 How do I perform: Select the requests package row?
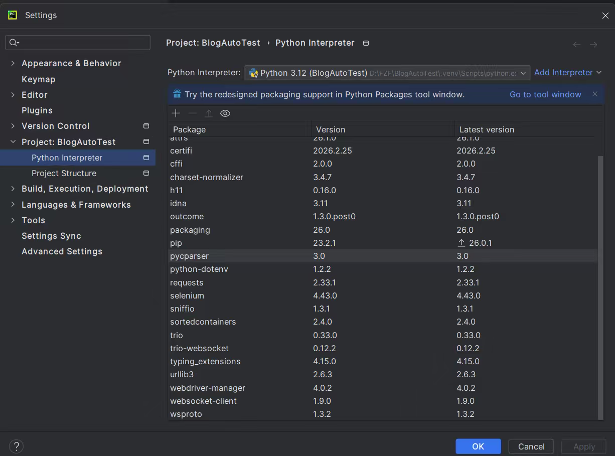[x=383, y=282]
